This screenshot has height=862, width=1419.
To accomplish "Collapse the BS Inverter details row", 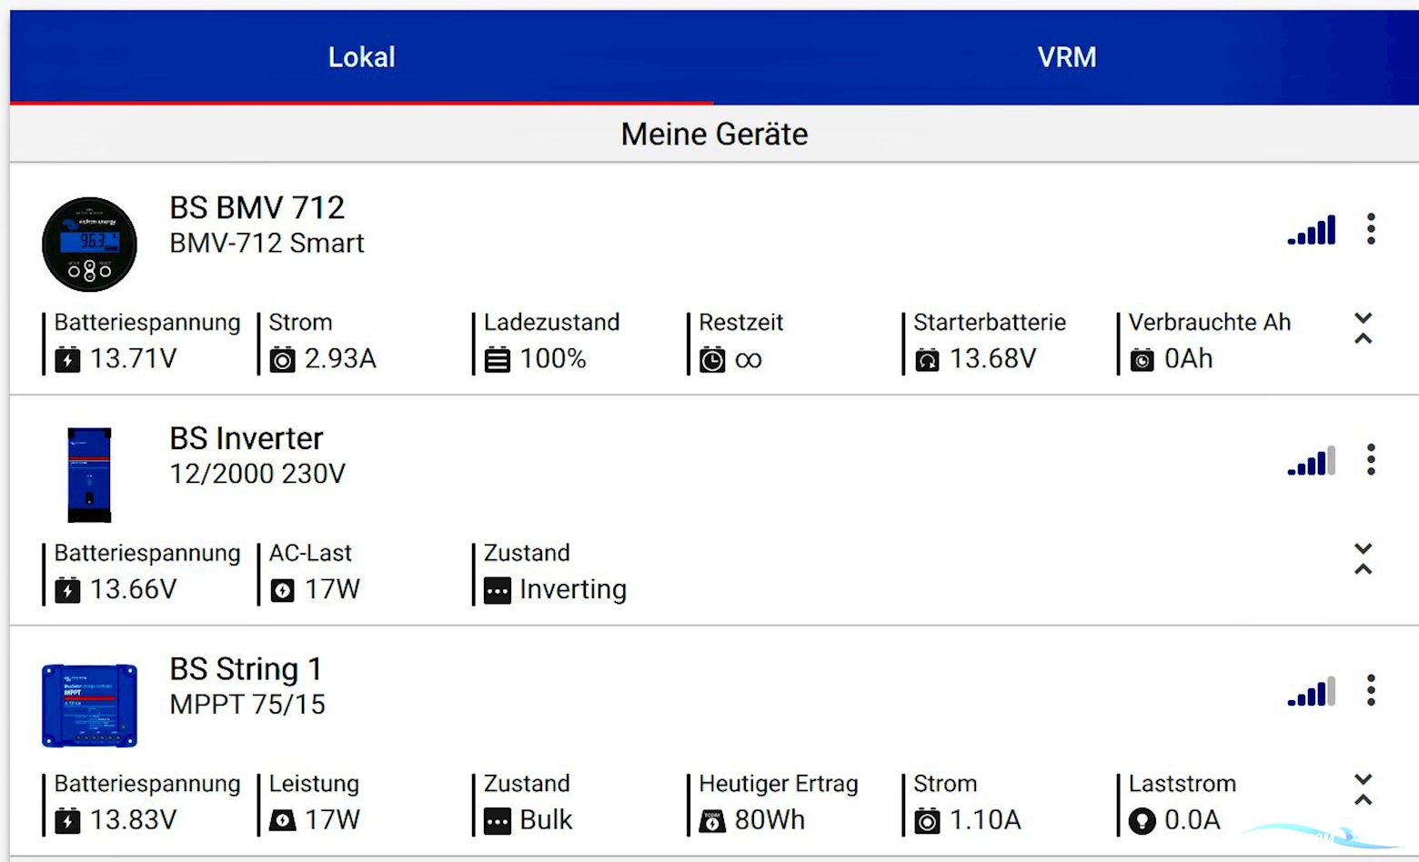I will click(1363, 559).
